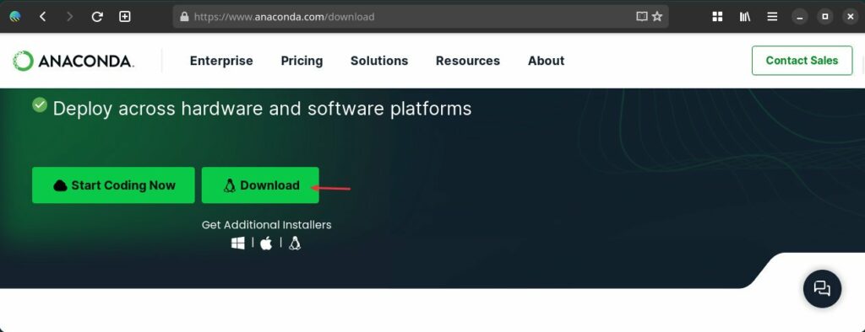Screen dimensions: 865x332
Task: Click the Start Coding Now button
Action: pos(113,185)
